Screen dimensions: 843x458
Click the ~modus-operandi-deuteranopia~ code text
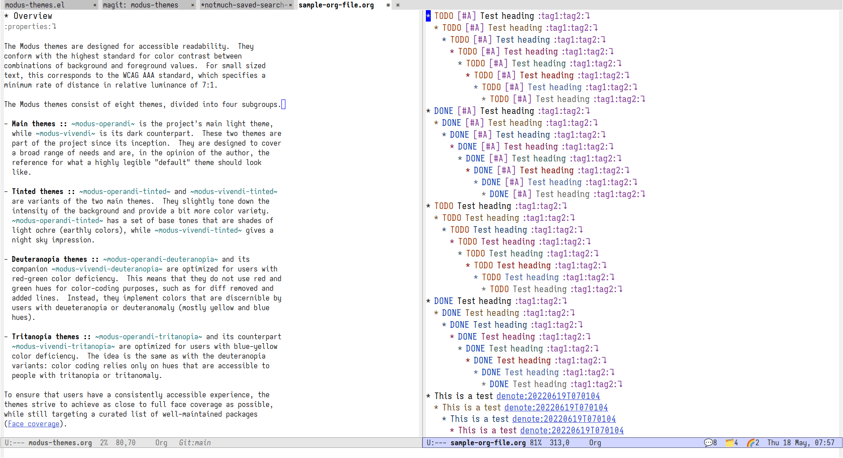(160, 259)
